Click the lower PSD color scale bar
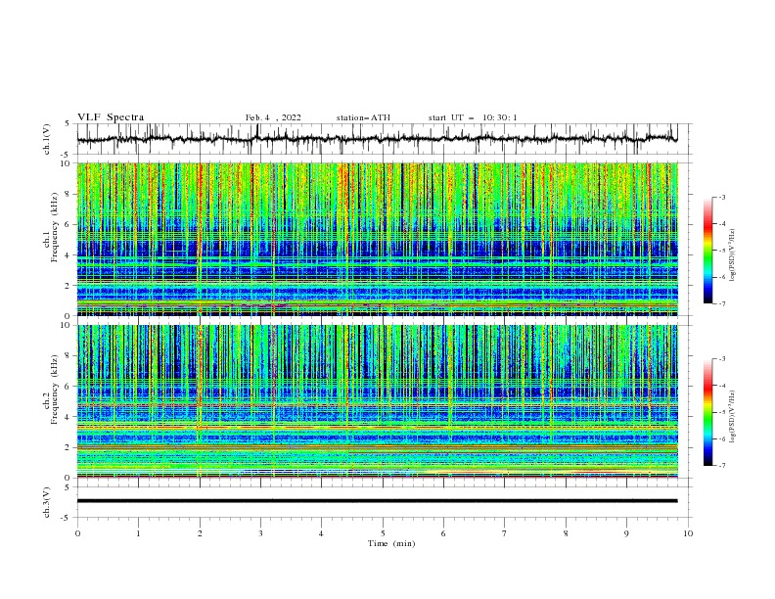 click(x=708, y=412)
